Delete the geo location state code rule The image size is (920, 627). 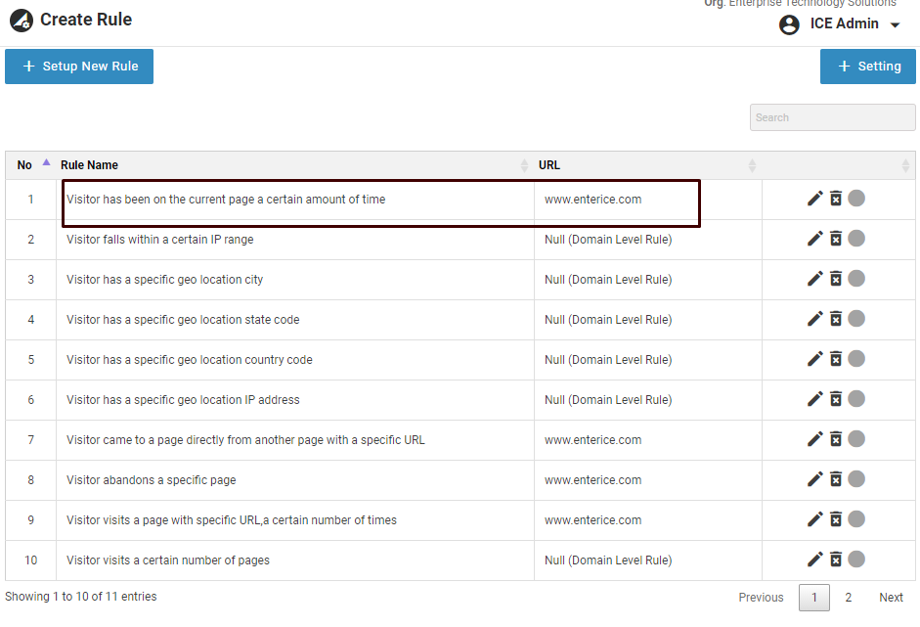(x=836, y=319)
